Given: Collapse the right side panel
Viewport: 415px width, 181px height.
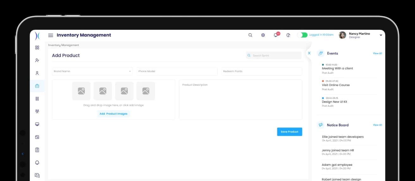Looking at the screenshot, I should (x=309, y=53).
